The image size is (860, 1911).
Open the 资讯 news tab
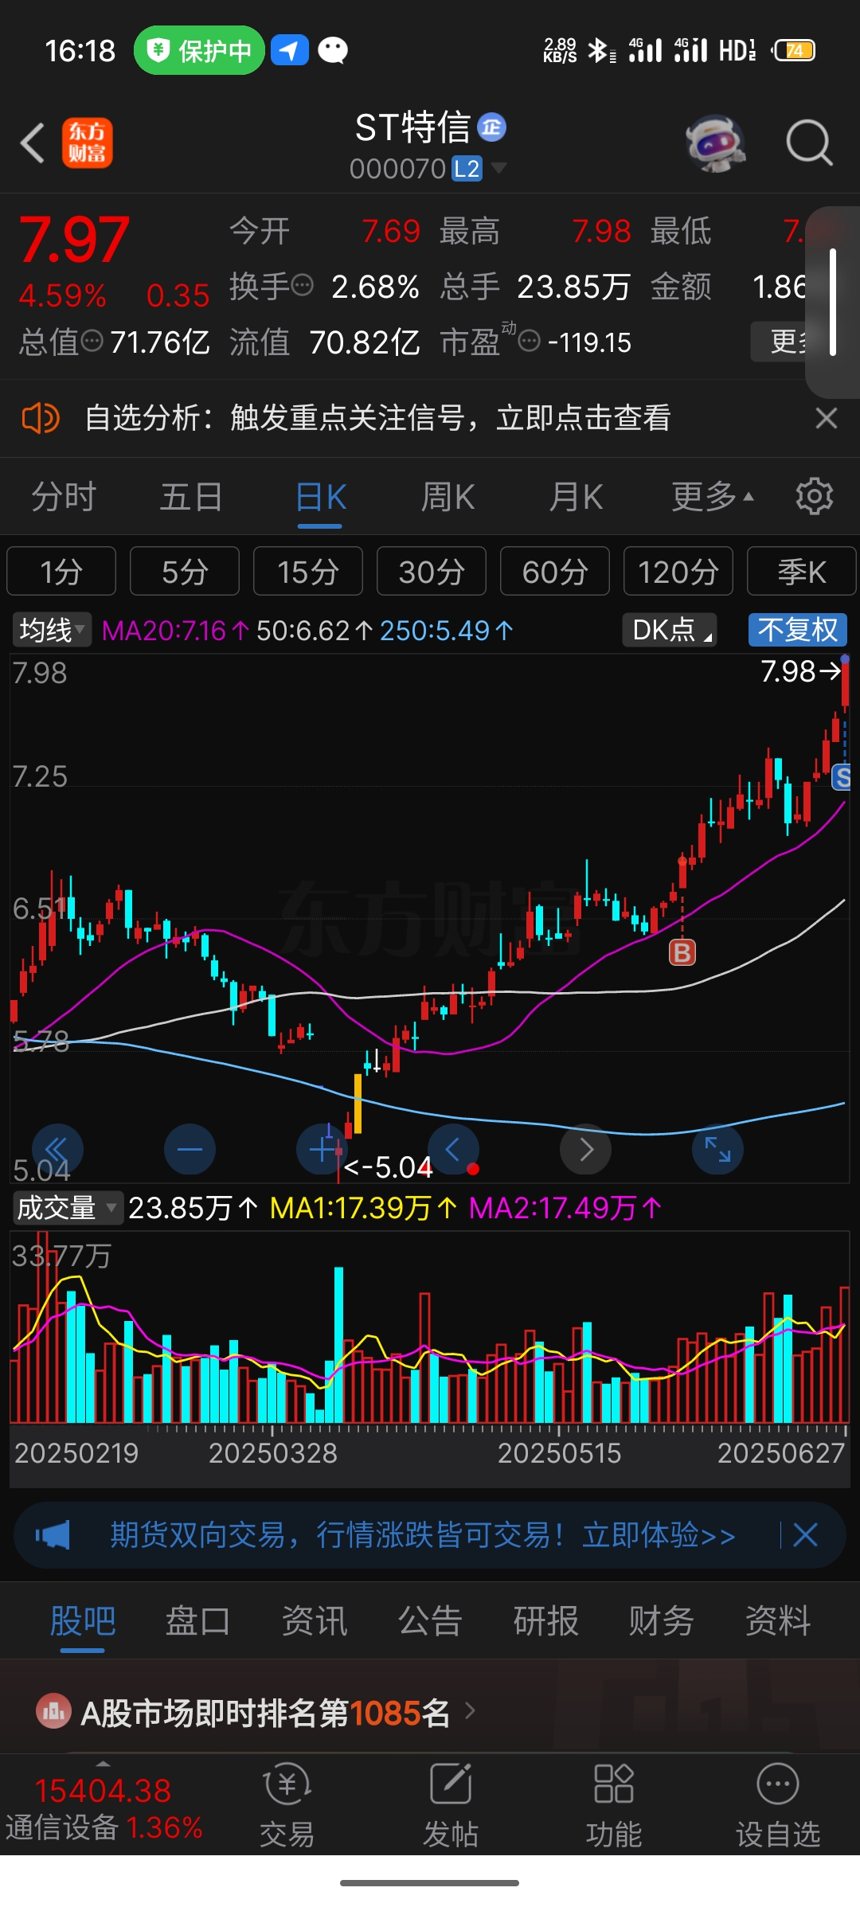(x=315, y=1620)
